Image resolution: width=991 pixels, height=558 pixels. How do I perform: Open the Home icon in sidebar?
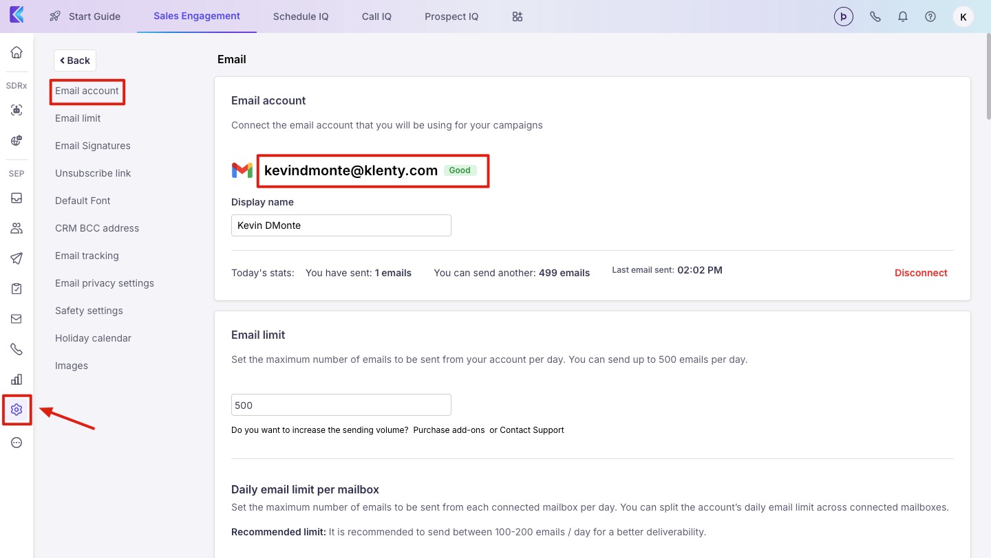coord(17,52)
